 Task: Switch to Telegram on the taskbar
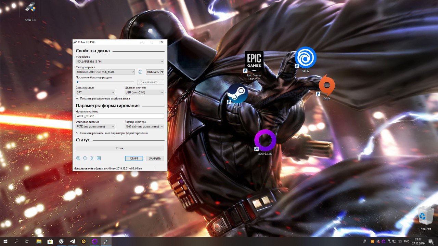(73, 242)
